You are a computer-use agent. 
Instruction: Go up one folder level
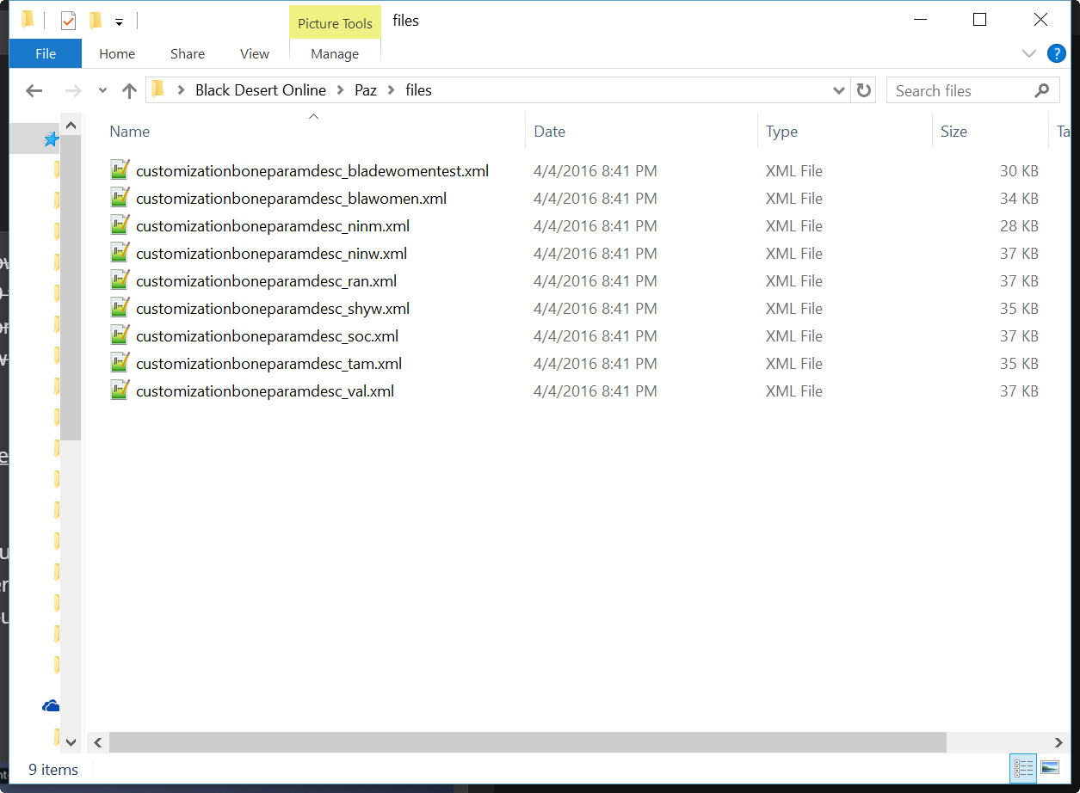tap(129, 90)
